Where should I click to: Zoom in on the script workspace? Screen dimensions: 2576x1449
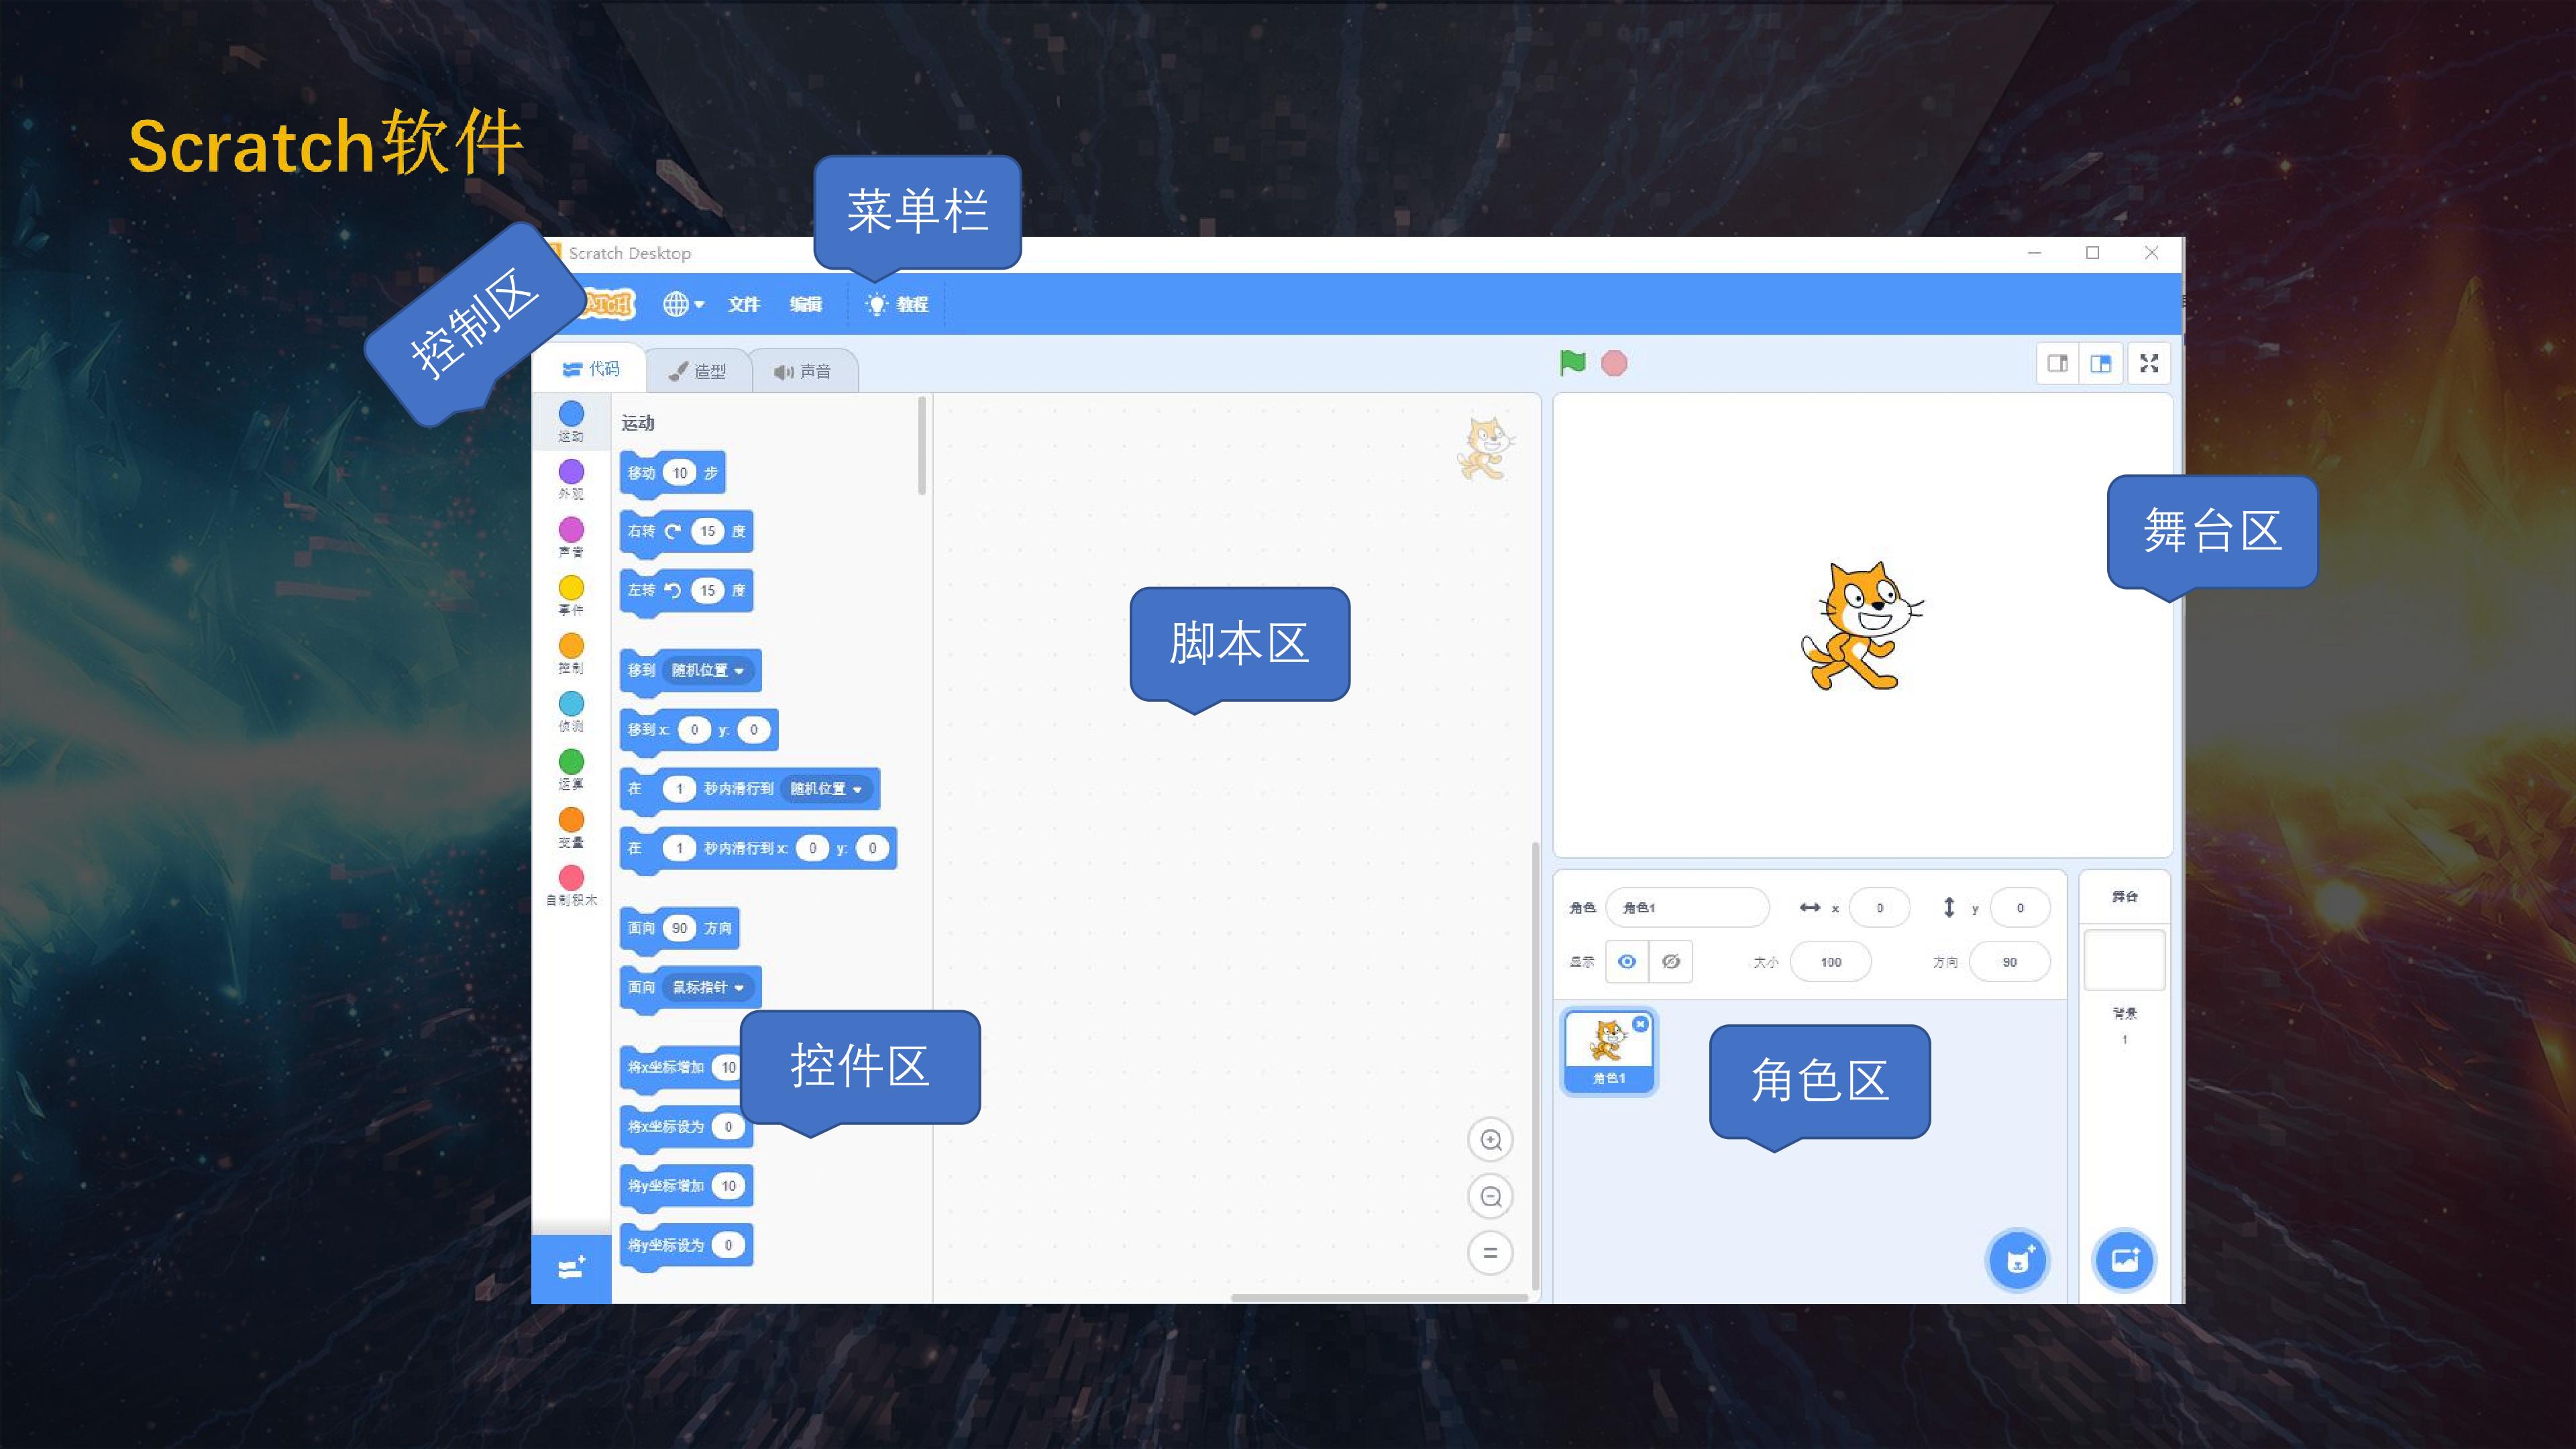coord(1490,1140)
